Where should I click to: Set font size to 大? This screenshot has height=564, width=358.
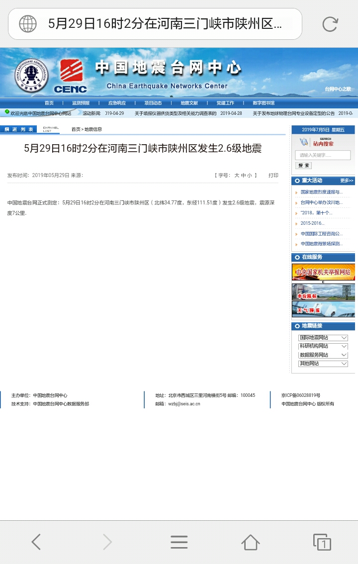(x=237, y=175)
